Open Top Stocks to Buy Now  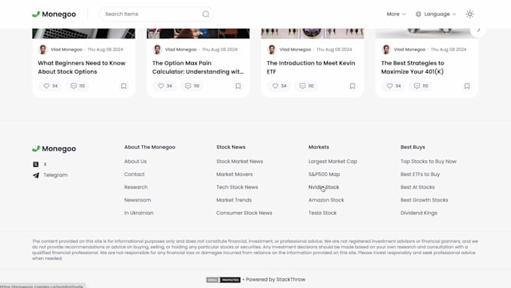tap(428, 162)
